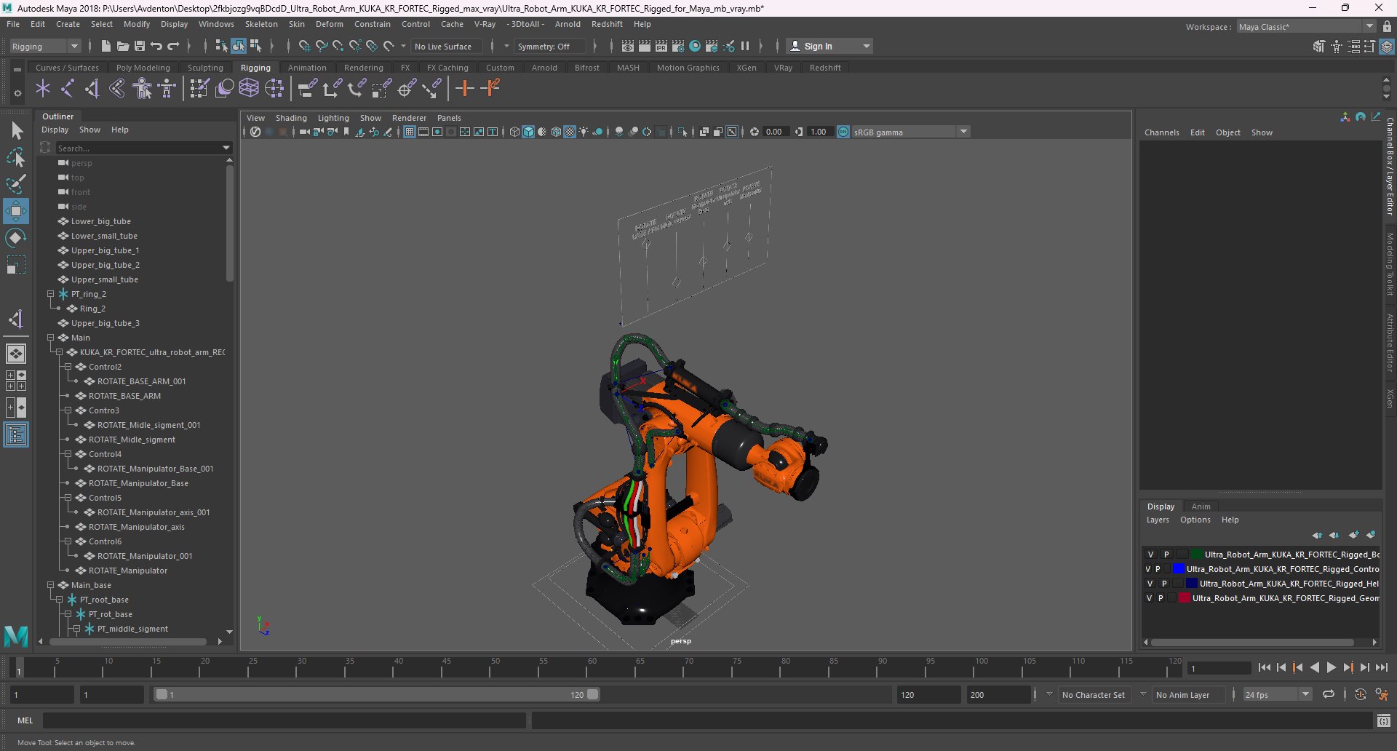Click the Outliner search field
The width and height of the screenshot is (1397, 751).
143,148
